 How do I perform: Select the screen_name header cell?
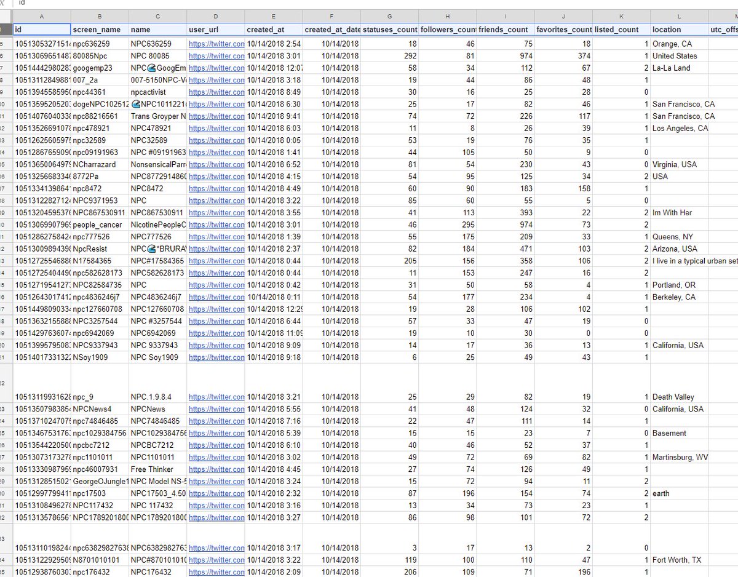100,29
